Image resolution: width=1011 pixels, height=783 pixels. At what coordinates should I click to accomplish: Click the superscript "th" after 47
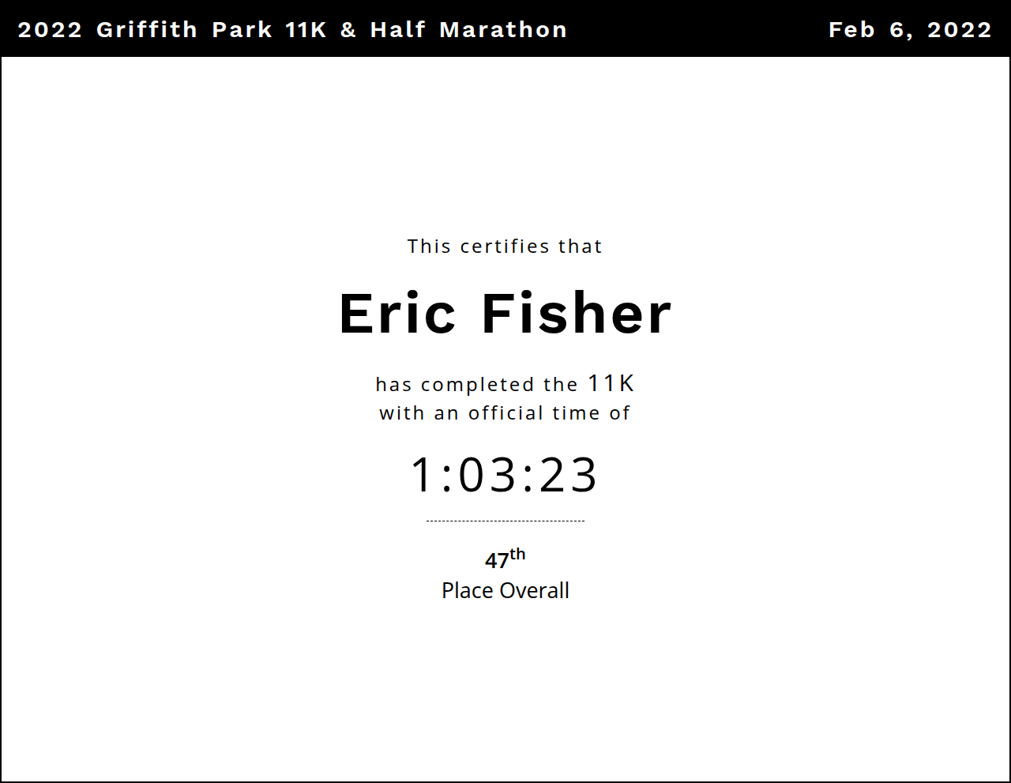point(517,554)
